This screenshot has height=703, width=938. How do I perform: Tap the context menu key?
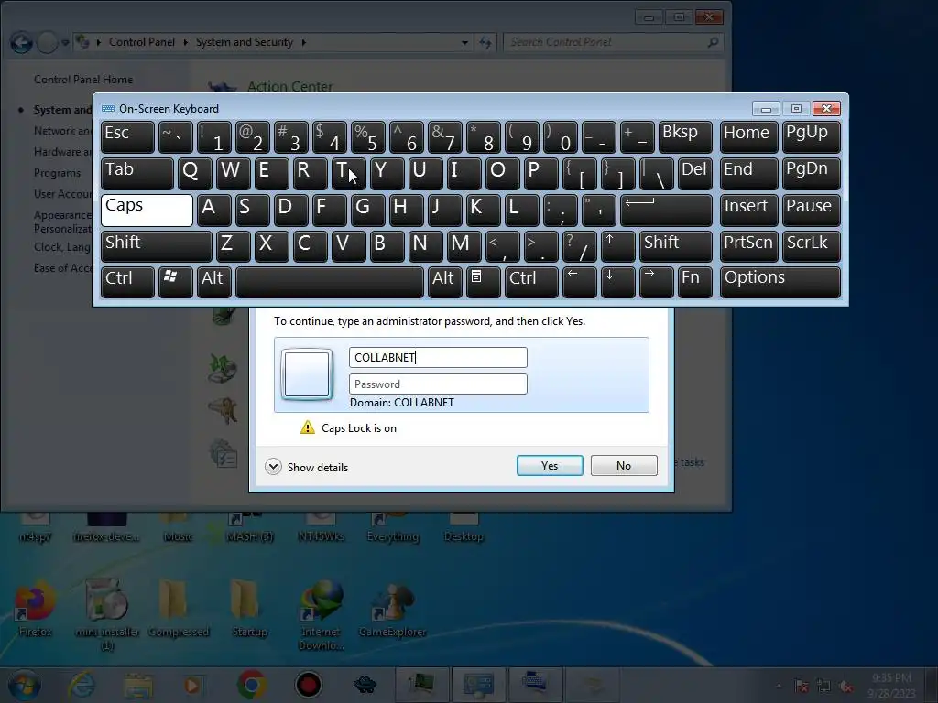click(484, 282)
